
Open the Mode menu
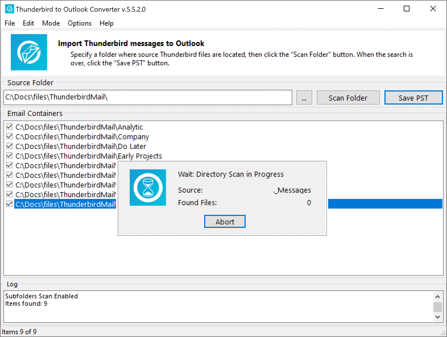pos(51,23)
